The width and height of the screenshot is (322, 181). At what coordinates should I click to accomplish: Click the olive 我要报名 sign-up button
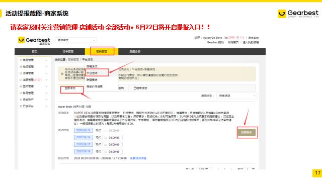click(247, 132)
